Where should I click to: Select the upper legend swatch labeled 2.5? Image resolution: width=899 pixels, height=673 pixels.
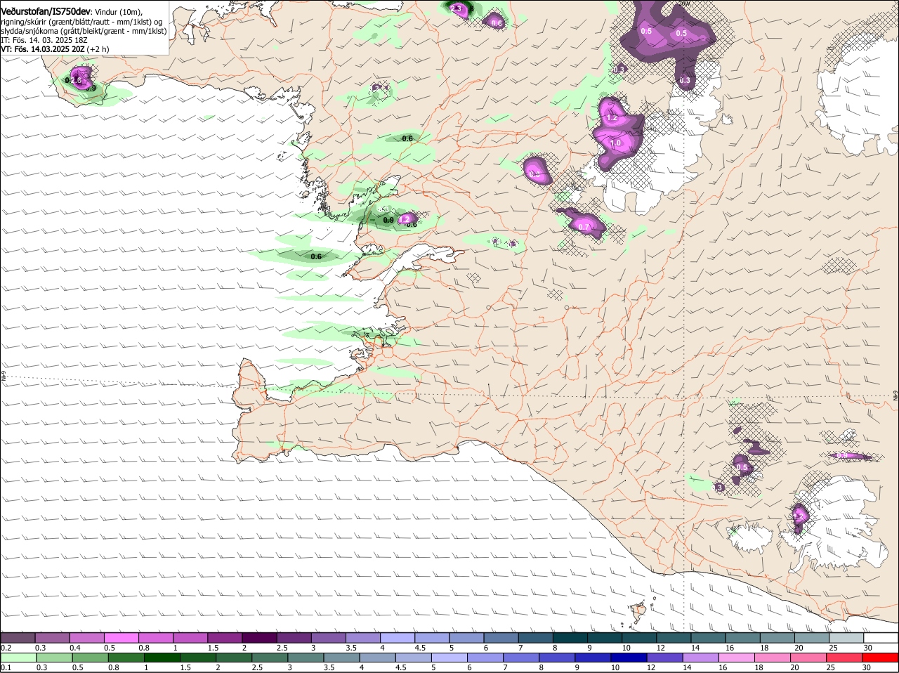click(294, 637)
